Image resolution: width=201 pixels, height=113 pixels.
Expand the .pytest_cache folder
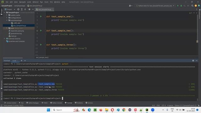(x=7, y=15)
